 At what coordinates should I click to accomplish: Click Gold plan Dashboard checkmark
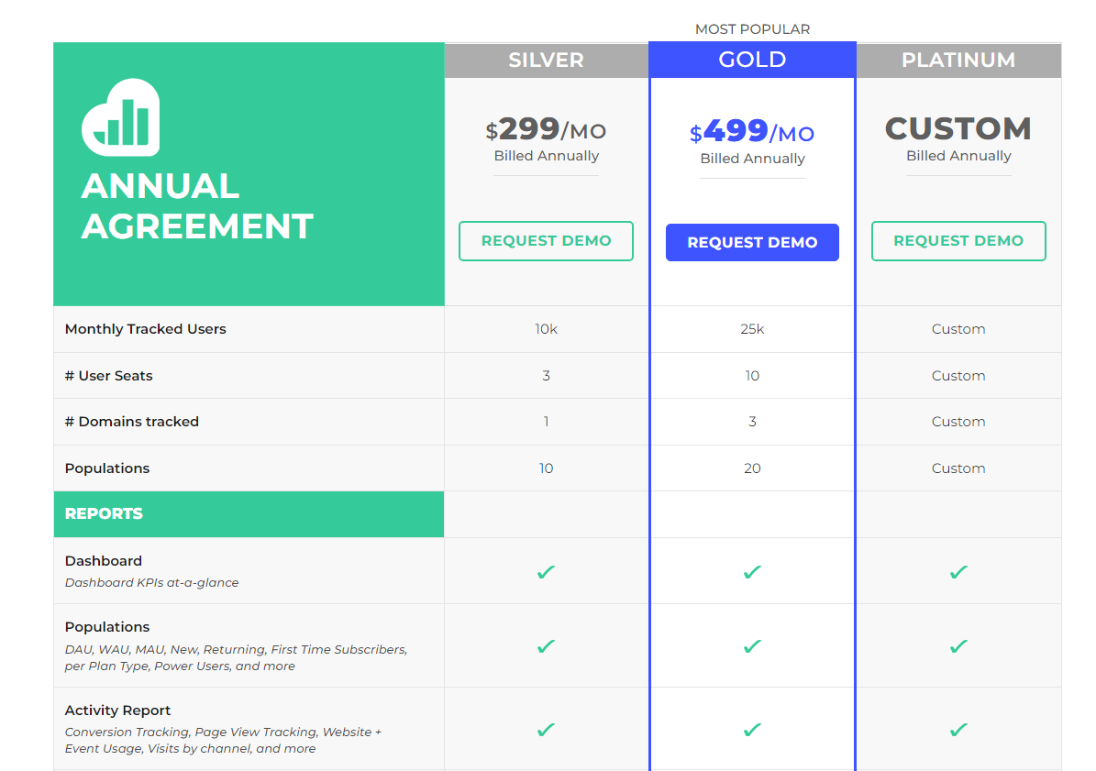[x=752, y=572]
